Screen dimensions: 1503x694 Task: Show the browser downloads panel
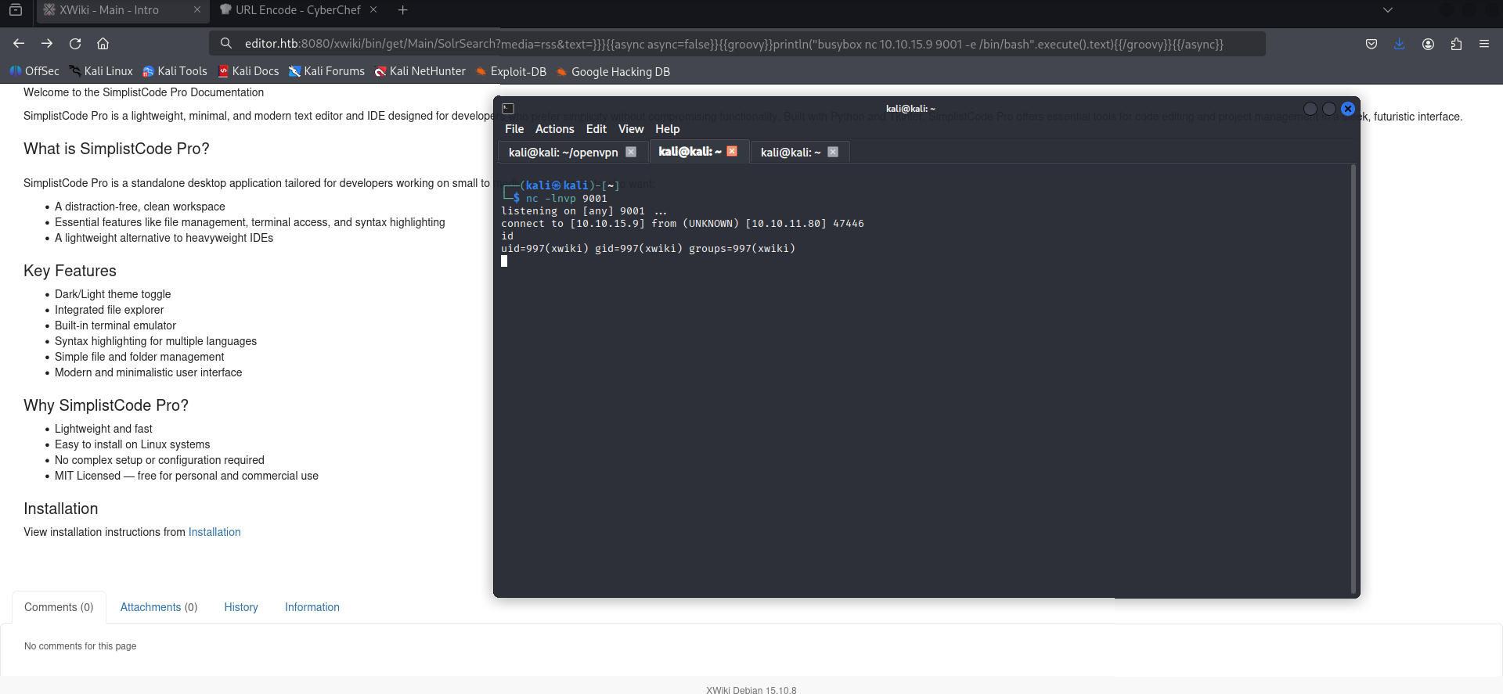pos(1400,44)
